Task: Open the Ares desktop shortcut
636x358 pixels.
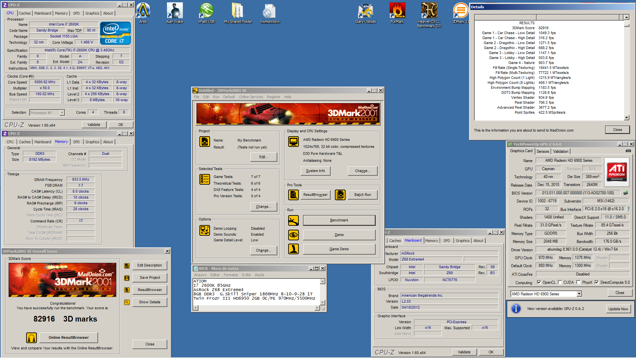Action: tap(143, 13)
